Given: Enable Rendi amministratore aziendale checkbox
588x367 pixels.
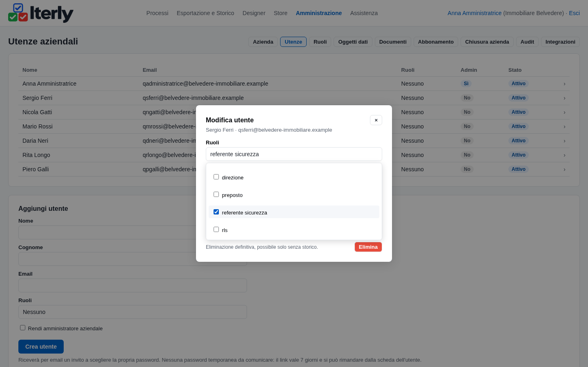Looking at the screenshot, I should (23, 328).
